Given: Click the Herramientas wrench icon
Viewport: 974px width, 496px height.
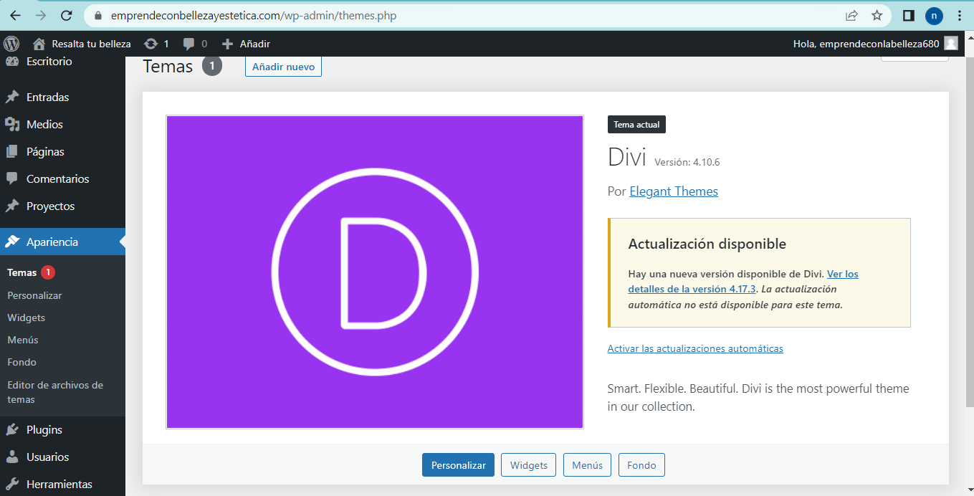Looking at the screenshot, I should coord(12,484).
